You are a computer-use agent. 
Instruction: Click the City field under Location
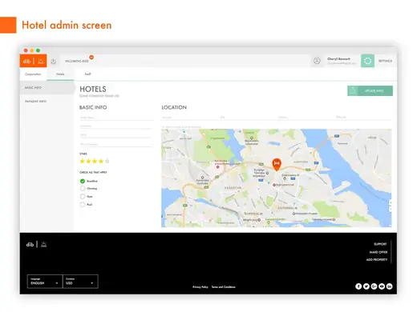[x=248, y=118]
